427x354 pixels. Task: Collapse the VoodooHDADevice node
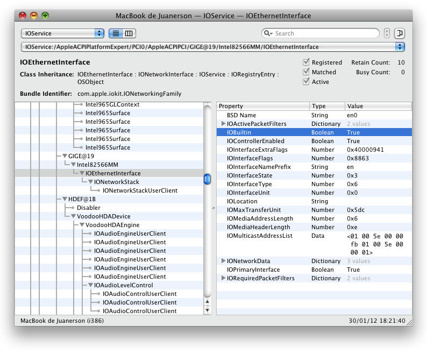73,216
